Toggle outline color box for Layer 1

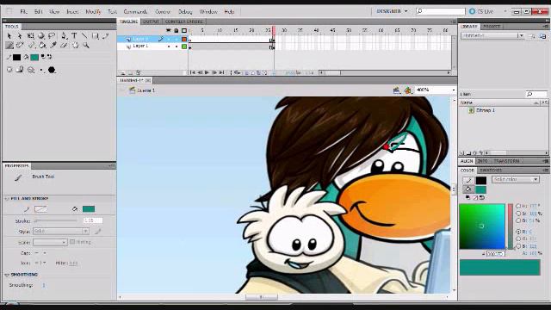[184, 46]
